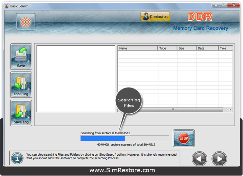The width and height of the screenshot is (243, 176).
Task: Click the 'Searching from sectors 0 to 8044512' text
Action: 106,133
